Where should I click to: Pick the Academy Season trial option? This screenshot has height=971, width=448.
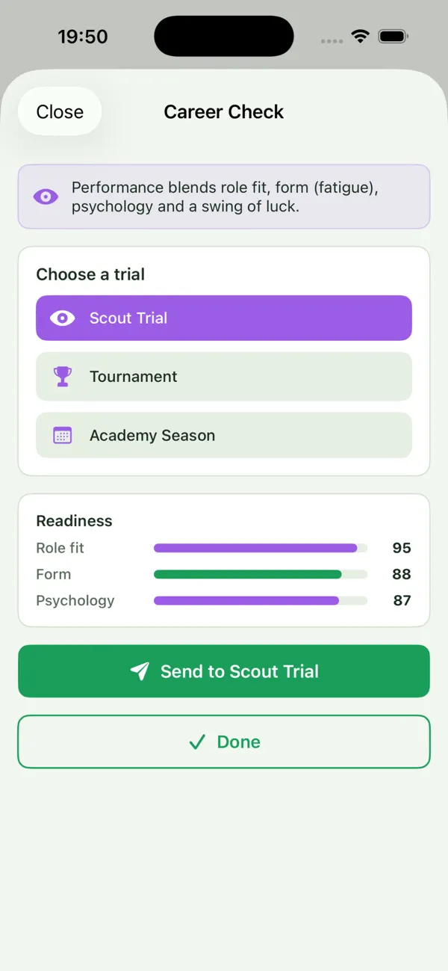pos(224,435)
